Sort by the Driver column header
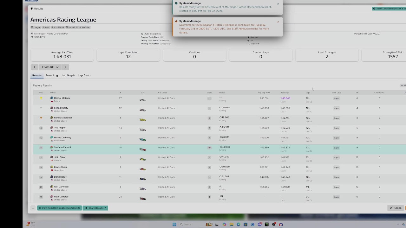 coord(53,92)
